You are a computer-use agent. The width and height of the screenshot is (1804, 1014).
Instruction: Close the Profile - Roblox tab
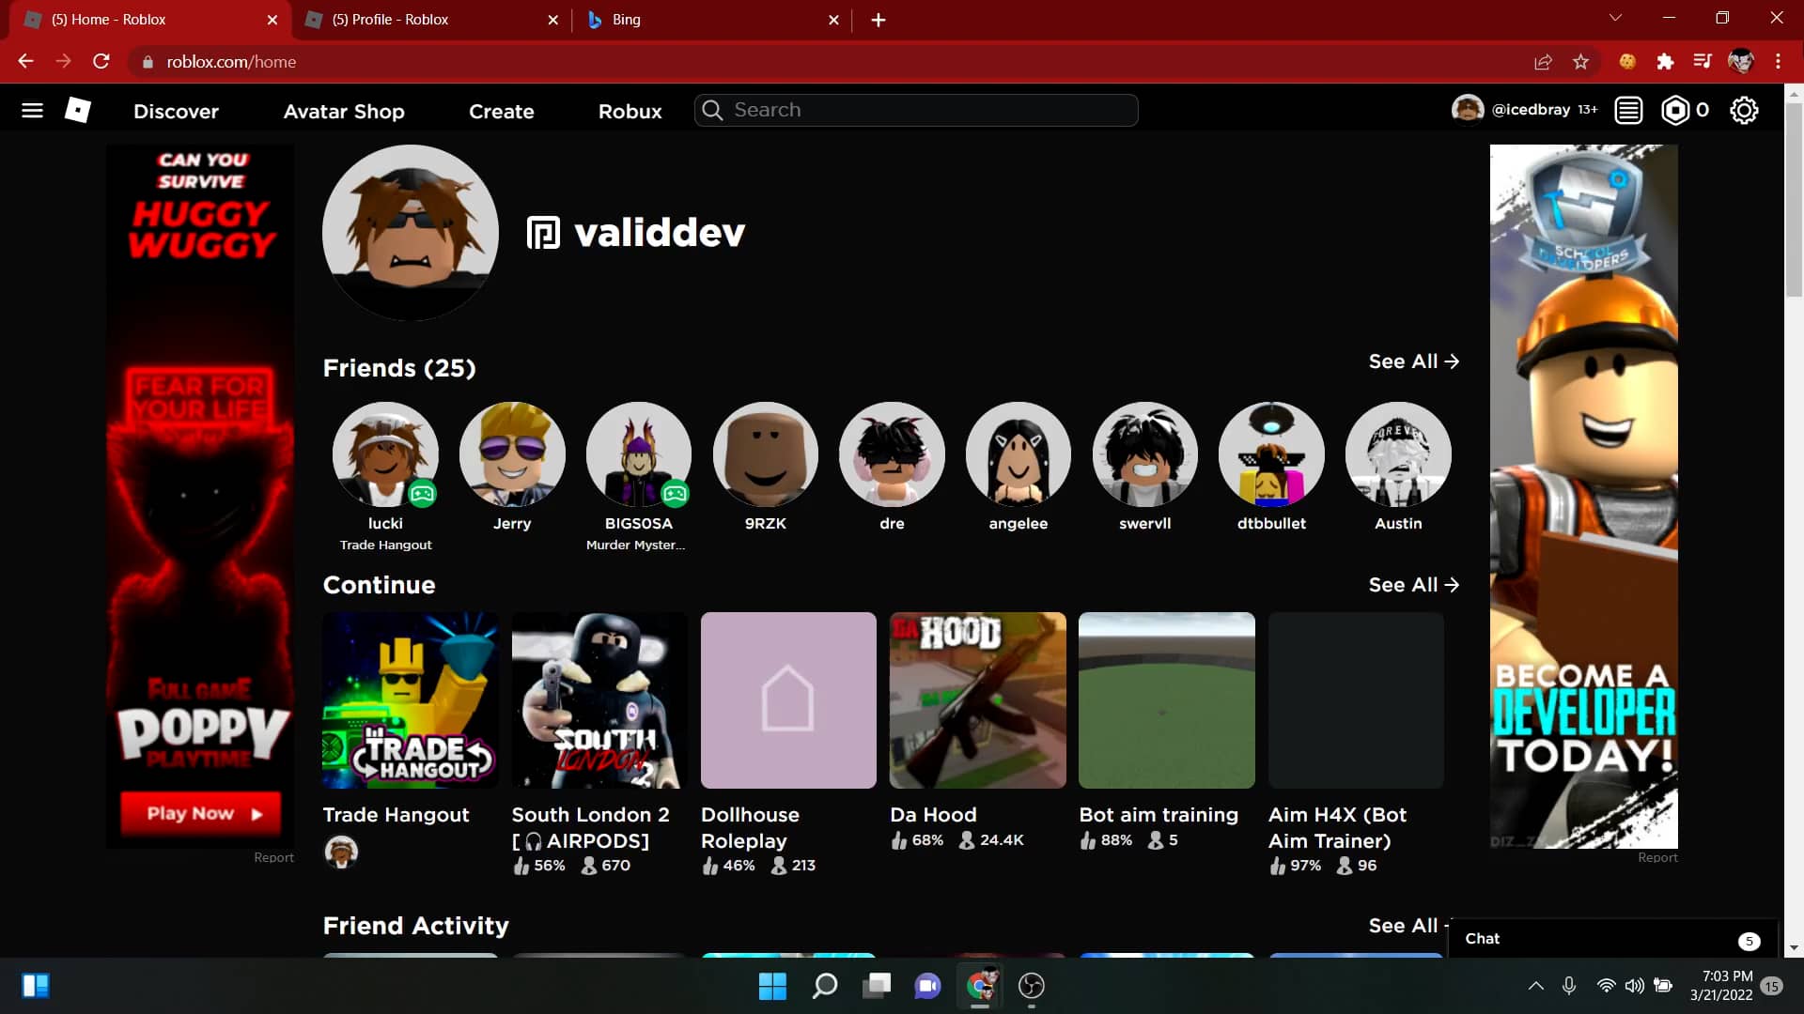coord(552,20)
